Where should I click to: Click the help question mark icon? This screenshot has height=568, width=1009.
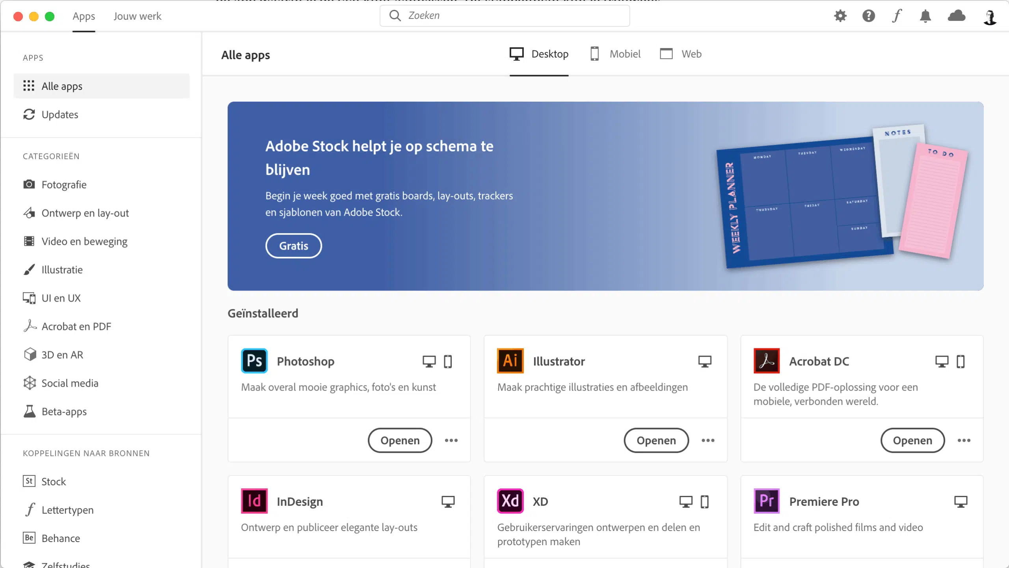(869, 16)
